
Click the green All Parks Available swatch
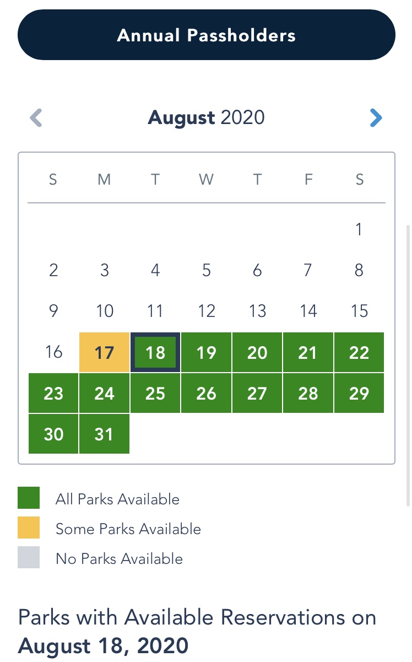pos(29,498)
